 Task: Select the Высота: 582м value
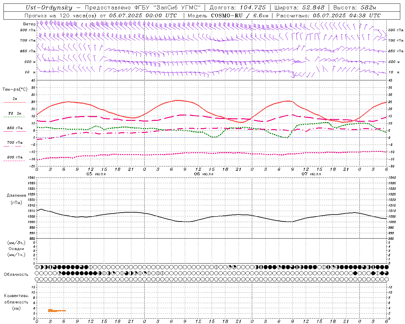tap(355, 8)
